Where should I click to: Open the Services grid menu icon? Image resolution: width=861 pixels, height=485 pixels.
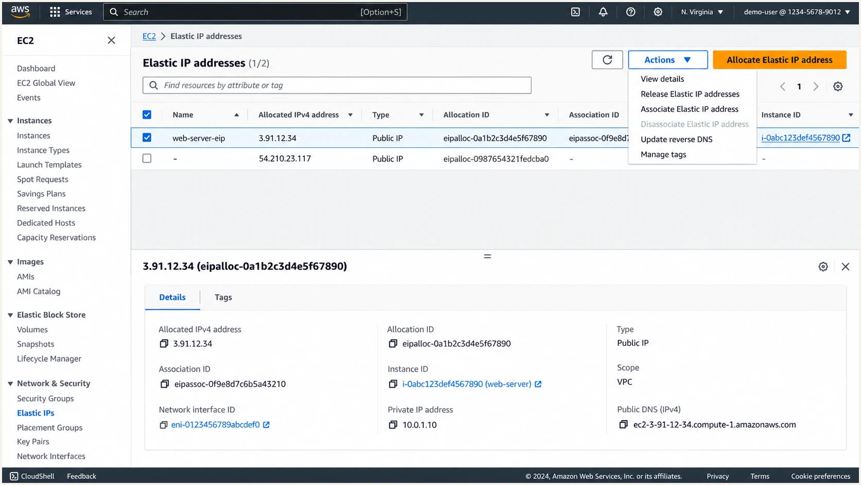(55, 12)
